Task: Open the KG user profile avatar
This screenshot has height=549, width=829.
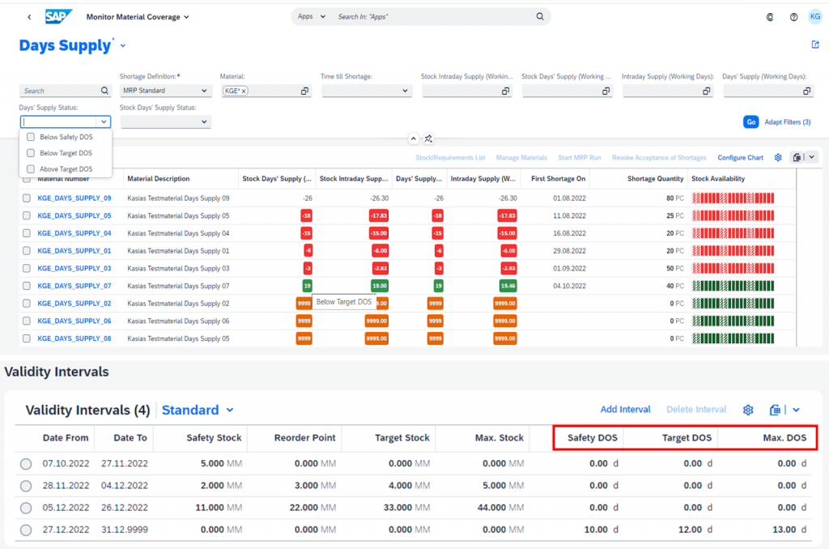Action: pos(815,17)
